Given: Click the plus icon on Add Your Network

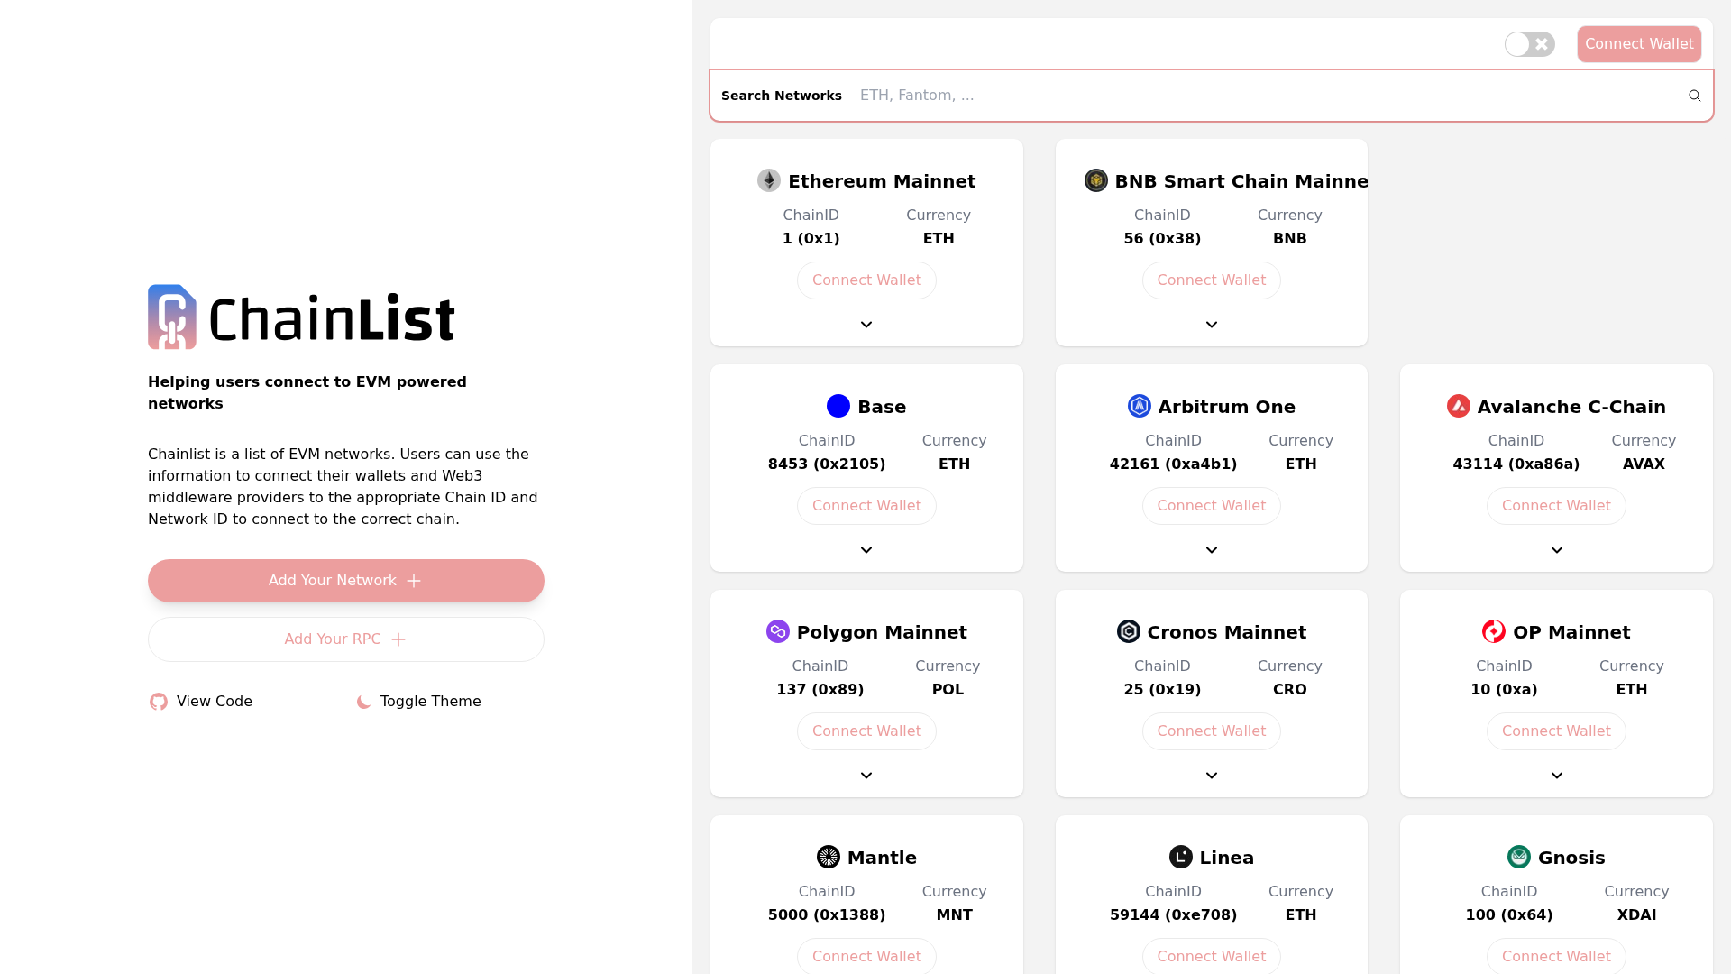Looking at the screenshot, I should click(x=414, y=581).
